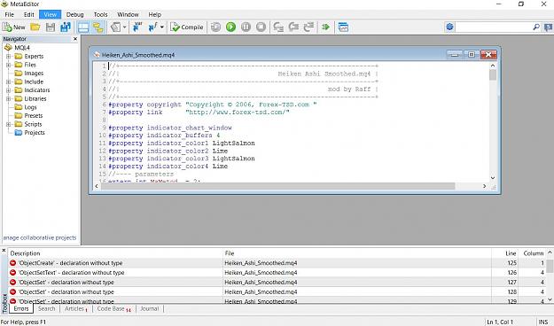The height and width of the screenshot is (326, 554).
Task: Select the 'ObjectSetText' declaration error row
Action: pos(277,273)
